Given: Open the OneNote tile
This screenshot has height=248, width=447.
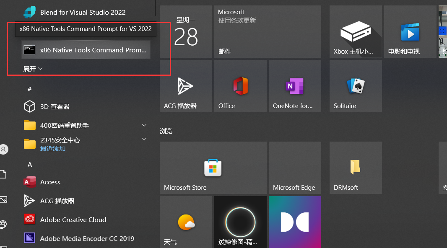Looking at the screenshot, I should point(295,86).
